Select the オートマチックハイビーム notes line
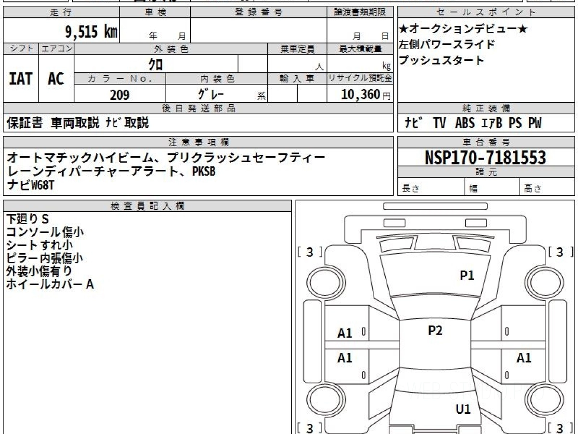Image resolution: width=578 pixels, height=434 pixels. pyautogui.click(x=166, y=157)
